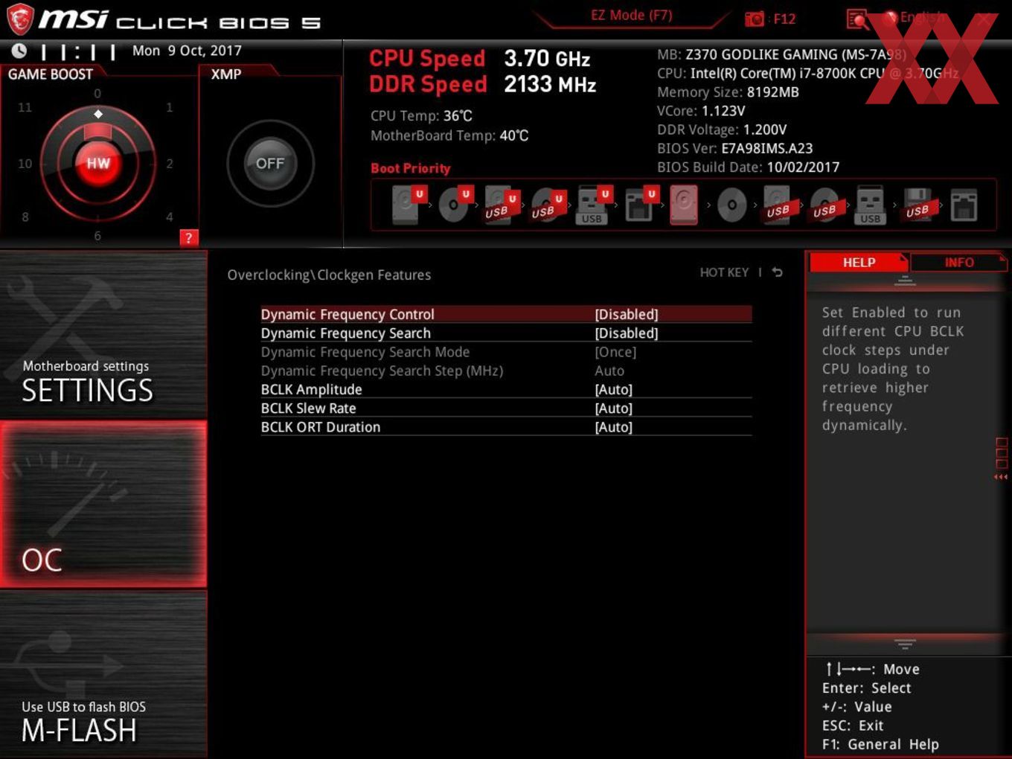Screen dimensions: 1012x759
Task: Select the highlighted pink hard disk boot icon
Action: point(684,205)
